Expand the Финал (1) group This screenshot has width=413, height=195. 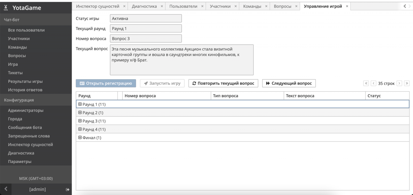(80, 137)
